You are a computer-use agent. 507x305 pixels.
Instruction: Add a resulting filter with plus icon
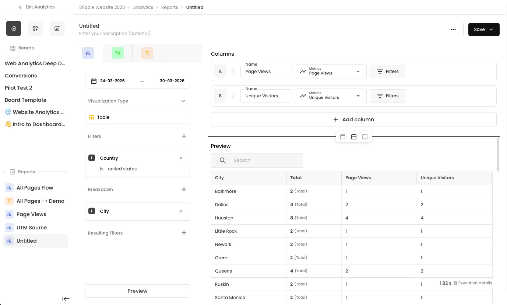(184, 233)
